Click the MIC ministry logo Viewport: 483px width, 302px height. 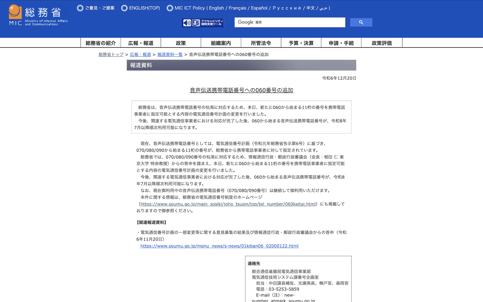pyautogui.click(x=38, y=16)
